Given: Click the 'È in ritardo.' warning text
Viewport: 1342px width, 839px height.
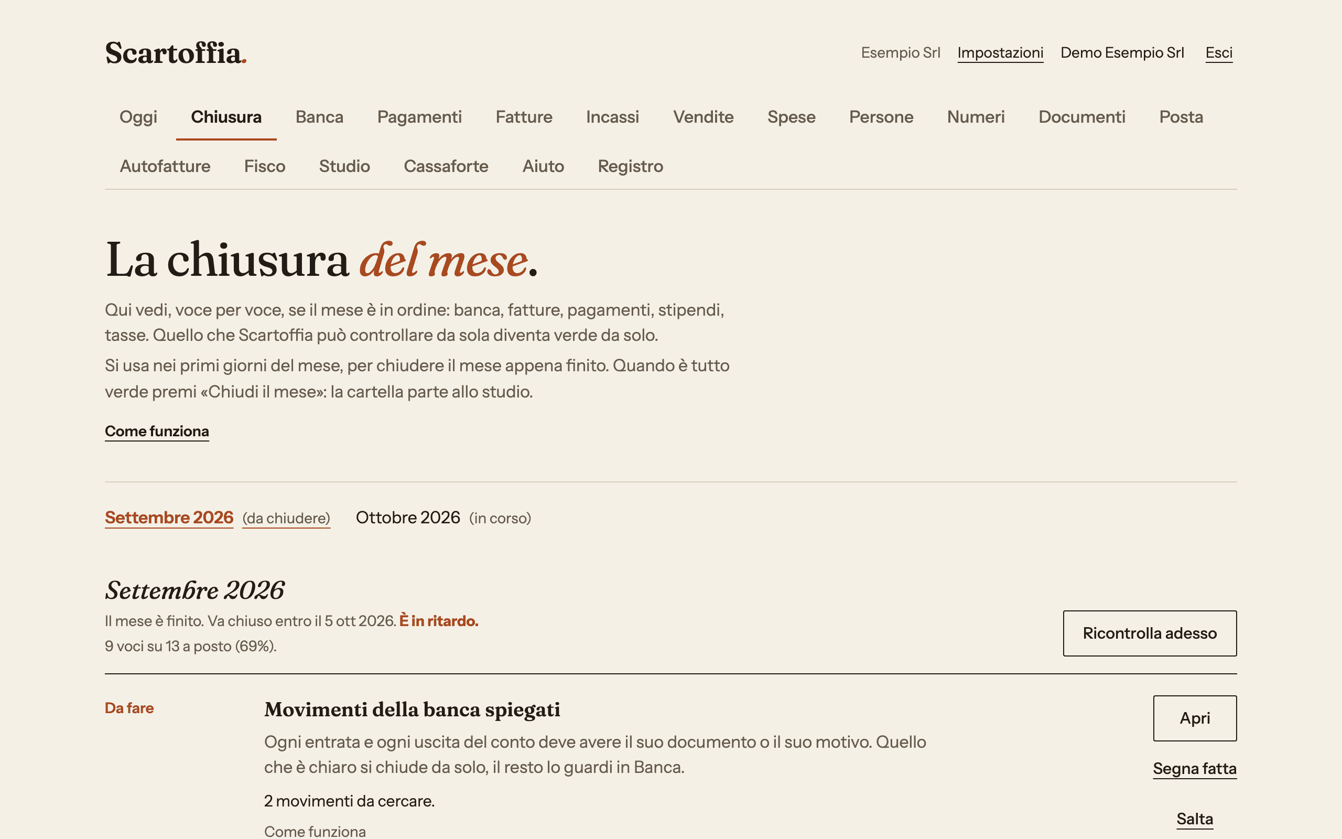Looking at the screenshot, I should click(x=439, y=620).
